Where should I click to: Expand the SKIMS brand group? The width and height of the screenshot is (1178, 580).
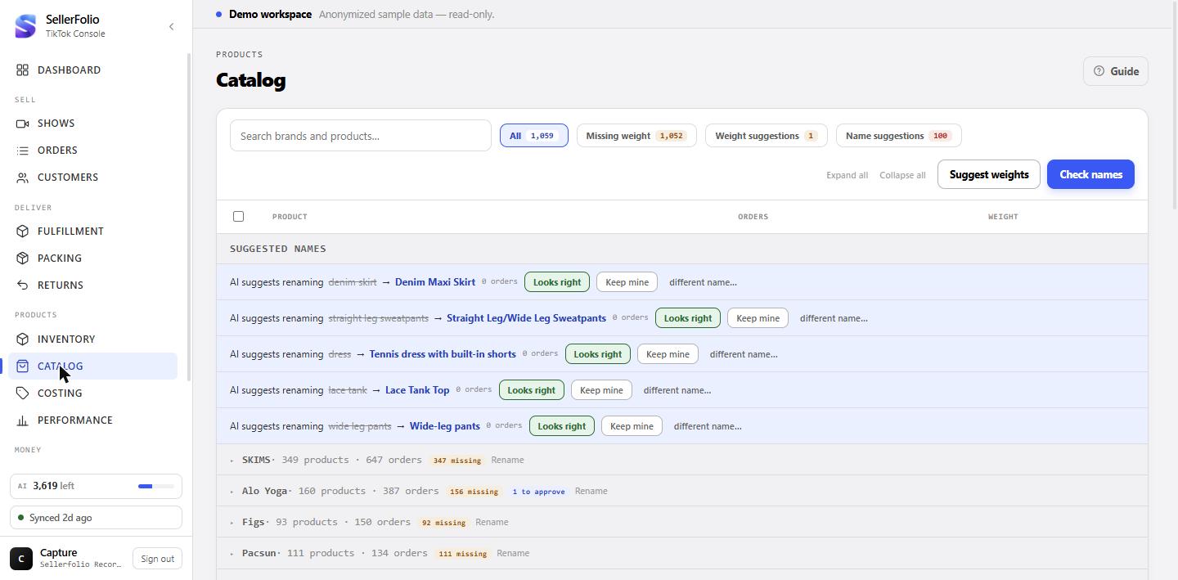[x=232, y=461]
